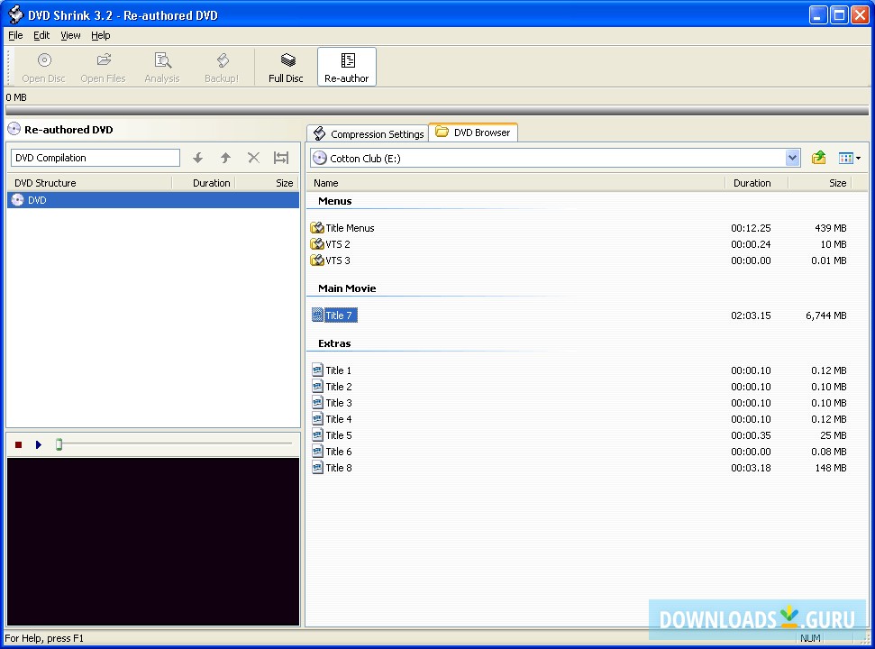The width and height of the screenshot is (875, 649).
Task: Open the View menu
Action: click(x=70, y=35)
